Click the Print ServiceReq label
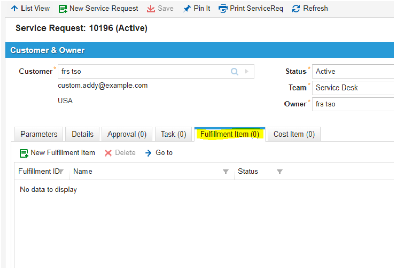The image size is (394, 268). point(256,8)
